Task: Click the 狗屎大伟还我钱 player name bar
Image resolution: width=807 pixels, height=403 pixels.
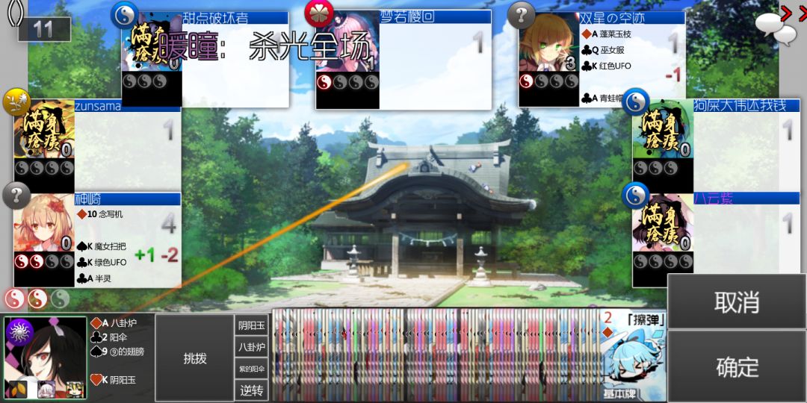Action: tap(746, 105)
